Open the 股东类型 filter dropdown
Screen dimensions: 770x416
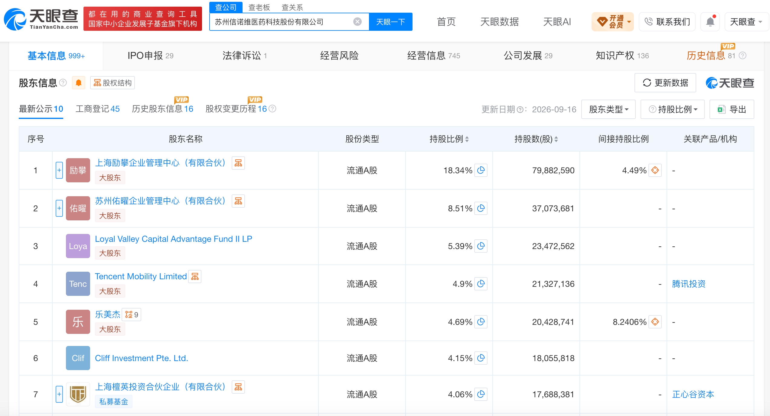608,109
